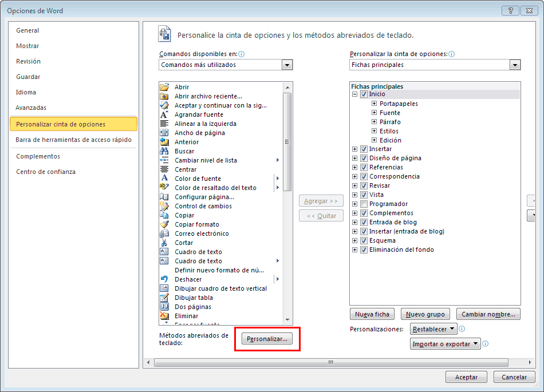The height and width of the screenshot is (392, 544).
Task: Select the Correo electrónico icon
Action: tap(164, 233)
